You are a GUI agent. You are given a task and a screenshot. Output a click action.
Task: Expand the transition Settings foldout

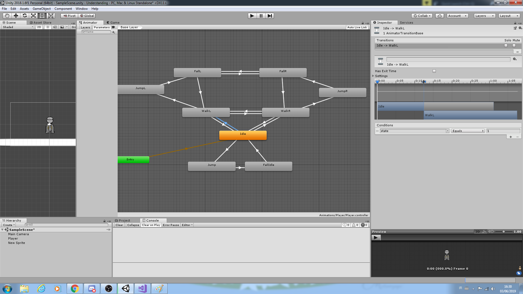(373, 76)
